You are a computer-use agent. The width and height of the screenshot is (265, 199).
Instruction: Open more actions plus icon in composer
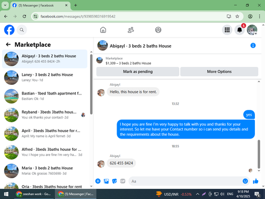98,181
